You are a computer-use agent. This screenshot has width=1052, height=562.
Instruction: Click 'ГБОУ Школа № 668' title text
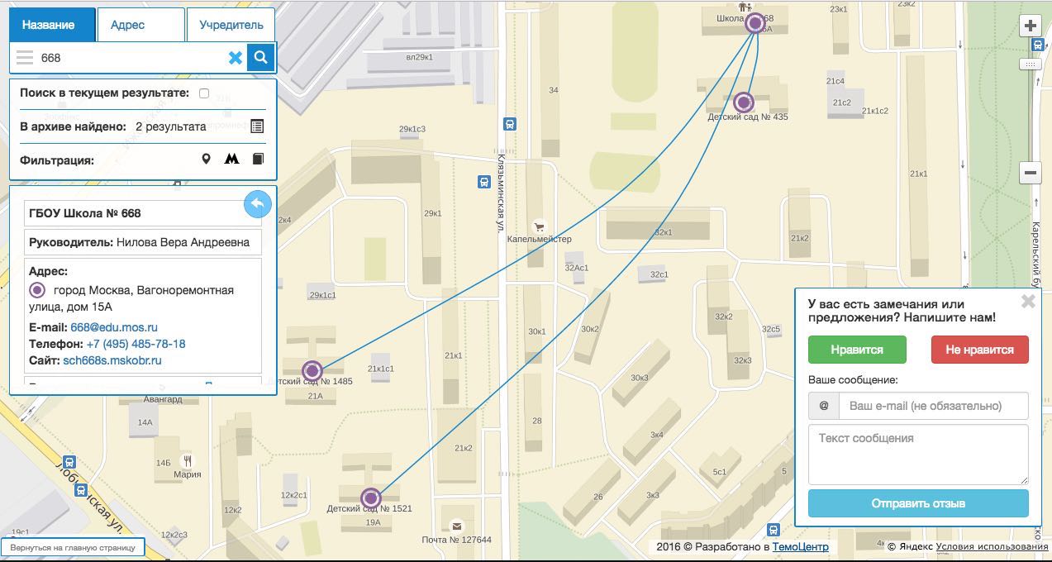pyautogui.click(x=85, y=213)
